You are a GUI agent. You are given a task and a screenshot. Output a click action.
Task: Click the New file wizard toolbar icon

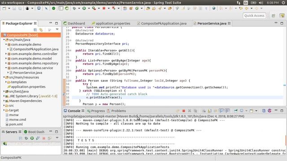coord(4,8)
